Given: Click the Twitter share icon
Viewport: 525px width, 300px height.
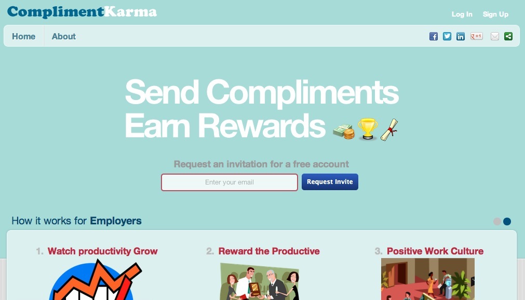Looking at the screenshot, I should pos(447,36).
